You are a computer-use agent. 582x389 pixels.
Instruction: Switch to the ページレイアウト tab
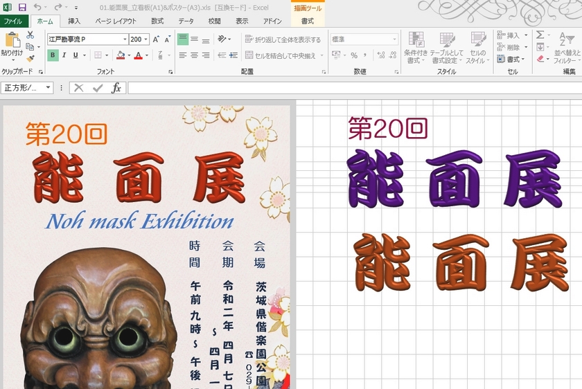pyautogui.click(x=116, y=21)
